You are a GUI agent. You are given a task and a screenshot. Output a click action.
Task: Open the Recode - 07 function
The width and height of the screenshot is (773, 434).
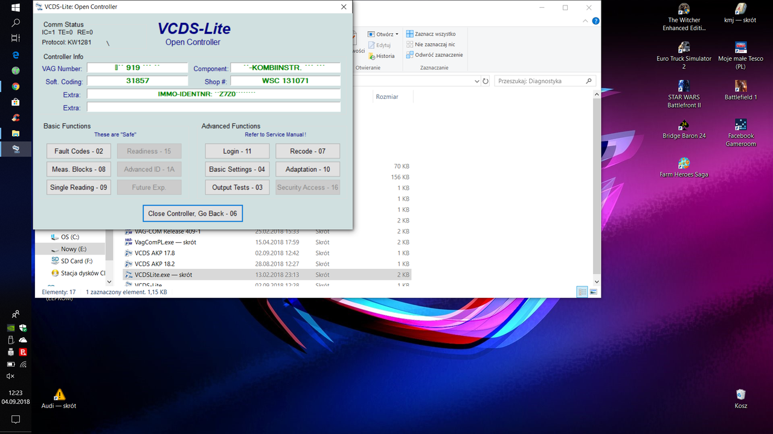[308, 151]
